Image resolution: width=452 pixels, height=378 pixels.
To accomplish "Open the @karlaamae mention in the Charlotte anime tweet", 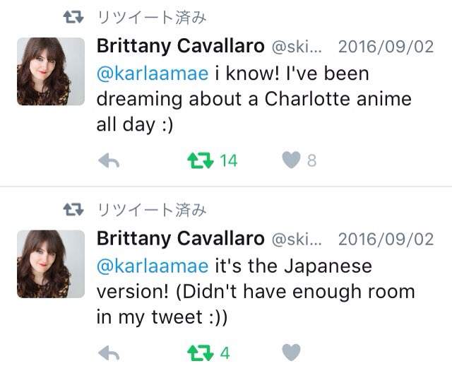I will [x=153, y=73].
